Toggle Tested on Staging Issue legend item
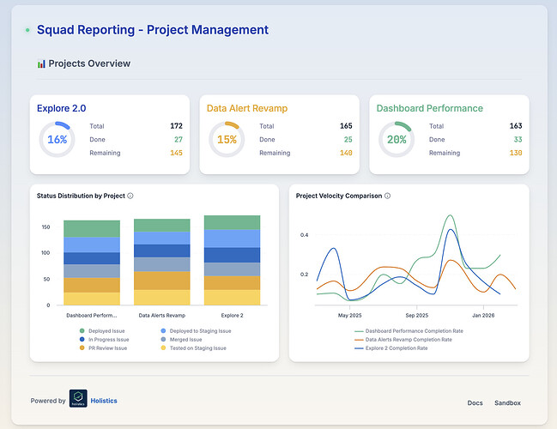This screenshot has width=557, height=429. tap(194, 348)
